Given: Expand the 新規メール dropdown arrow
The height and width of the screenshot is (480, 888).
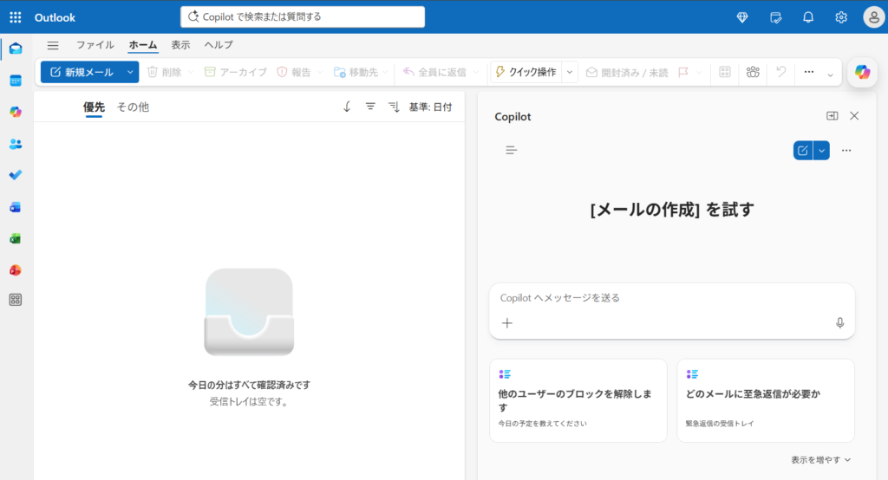Looking at the screenshot, I should [x=130, y=72].
